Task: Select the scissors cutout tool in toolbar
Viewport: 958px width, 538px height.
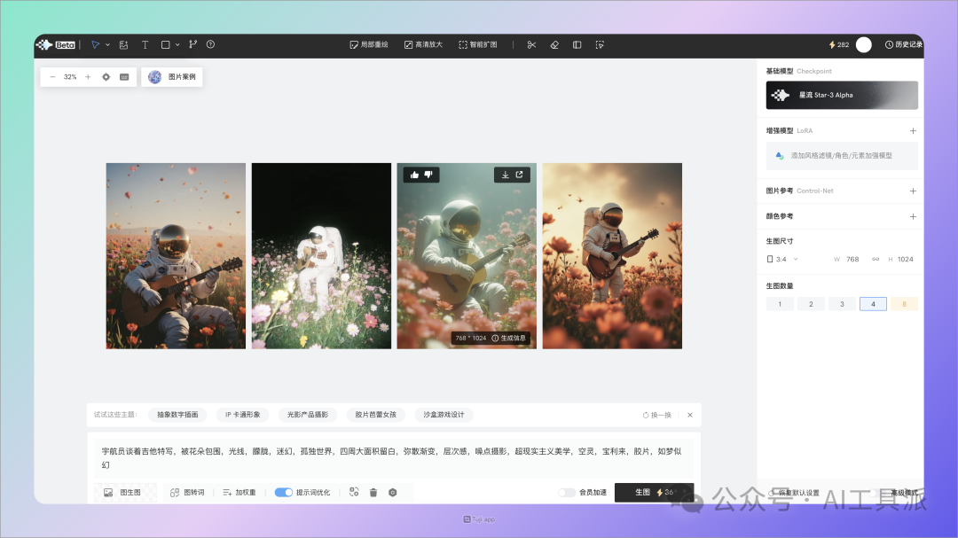Action: coord(531,44)
